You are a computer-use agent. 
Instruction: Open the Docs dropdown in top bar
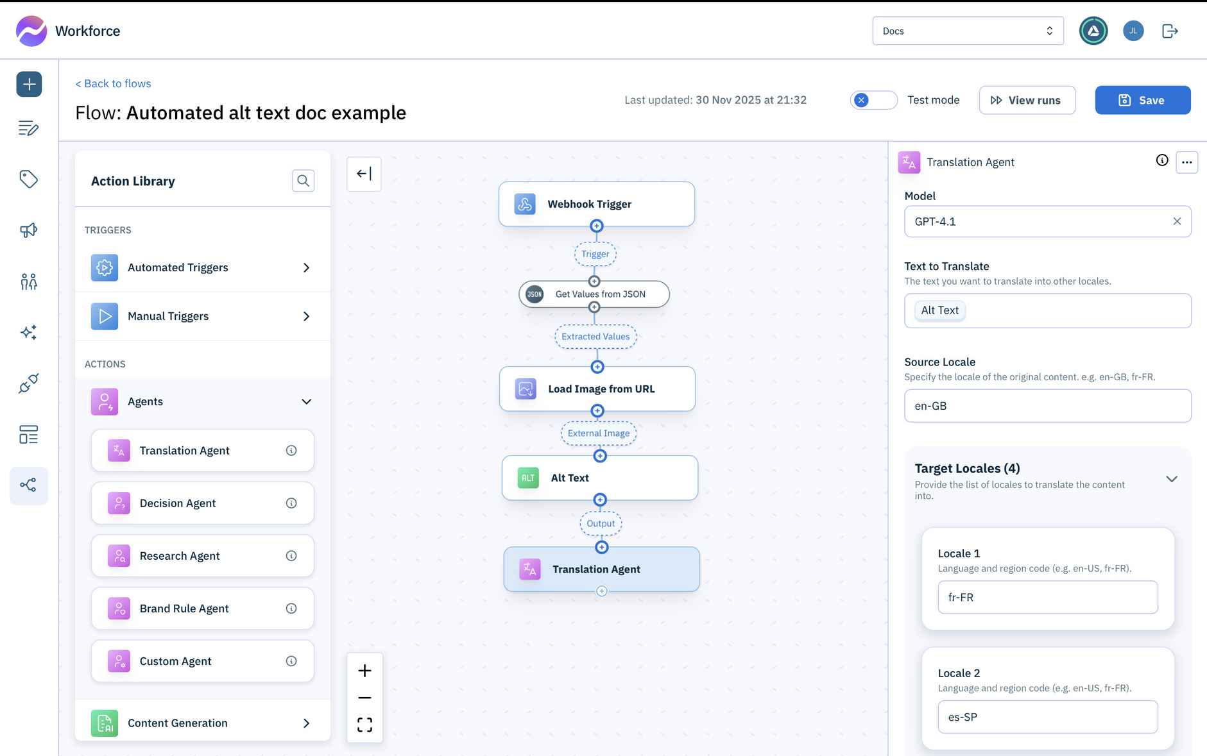(x=968, y=30)
